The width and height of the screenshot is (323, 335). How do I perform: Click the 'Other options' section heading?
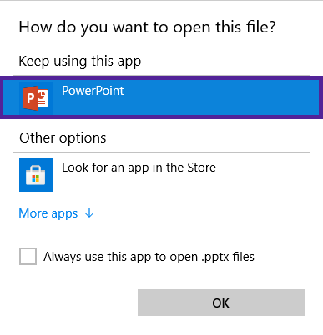63,137
